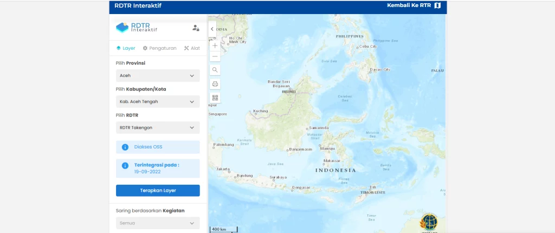Open the RDTR Takengon dropdown
The width and height of the screenshot is (555, 233).
[158, 127]
